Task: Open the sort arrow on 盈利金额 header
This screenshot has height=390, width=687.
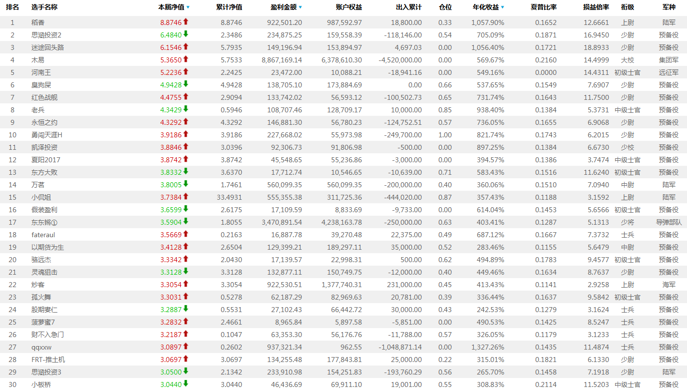Action: [300, 7]
